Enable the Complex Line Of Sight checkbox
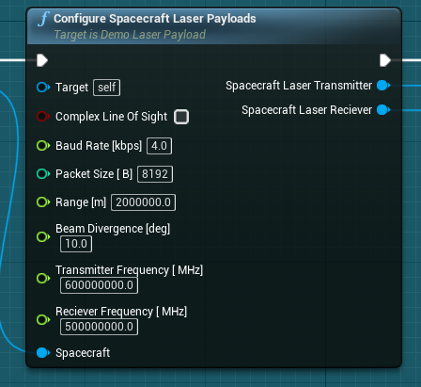Image resolution: width=421 pixels, height=387 pixels. click(x=181, y=117)
